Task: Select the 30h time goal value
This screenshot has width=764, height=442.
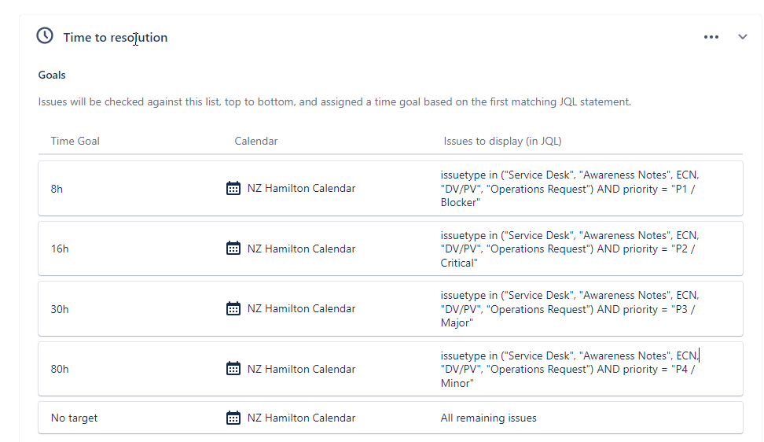Action: 60,309
